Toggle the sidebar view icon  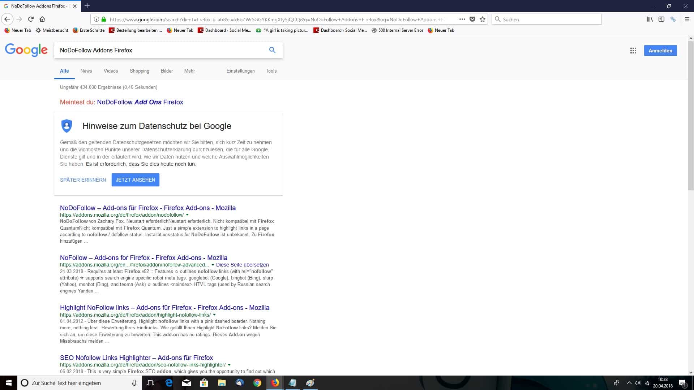[661, 19]
